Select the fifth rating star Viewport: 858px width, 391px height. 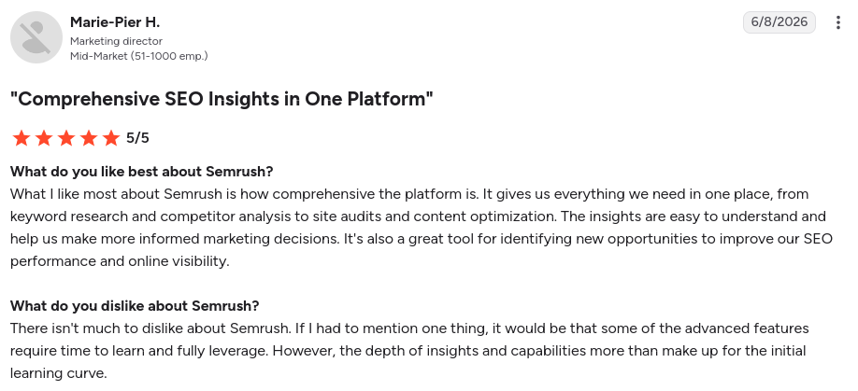click(x=111, y=138)
